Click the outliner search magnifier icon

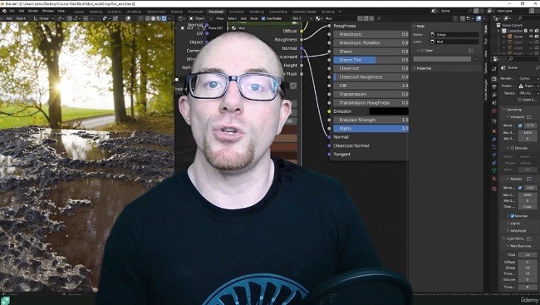[520, 18]
